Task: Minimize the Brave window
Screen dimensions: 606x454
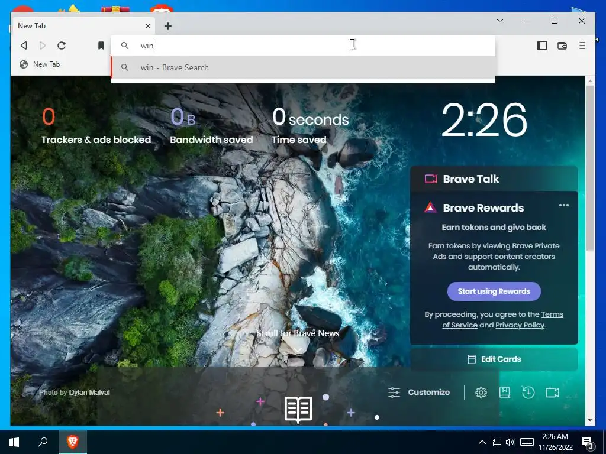Action: click(527, 21)
